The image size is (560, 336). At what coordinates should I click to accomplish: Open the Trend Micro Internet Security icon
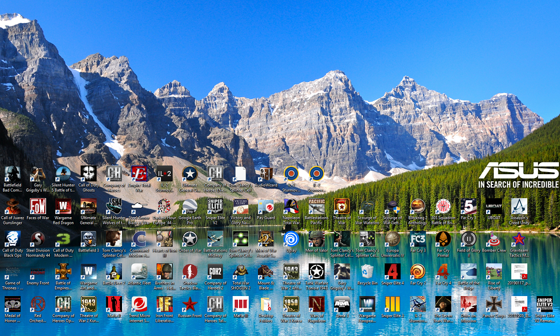139,304
